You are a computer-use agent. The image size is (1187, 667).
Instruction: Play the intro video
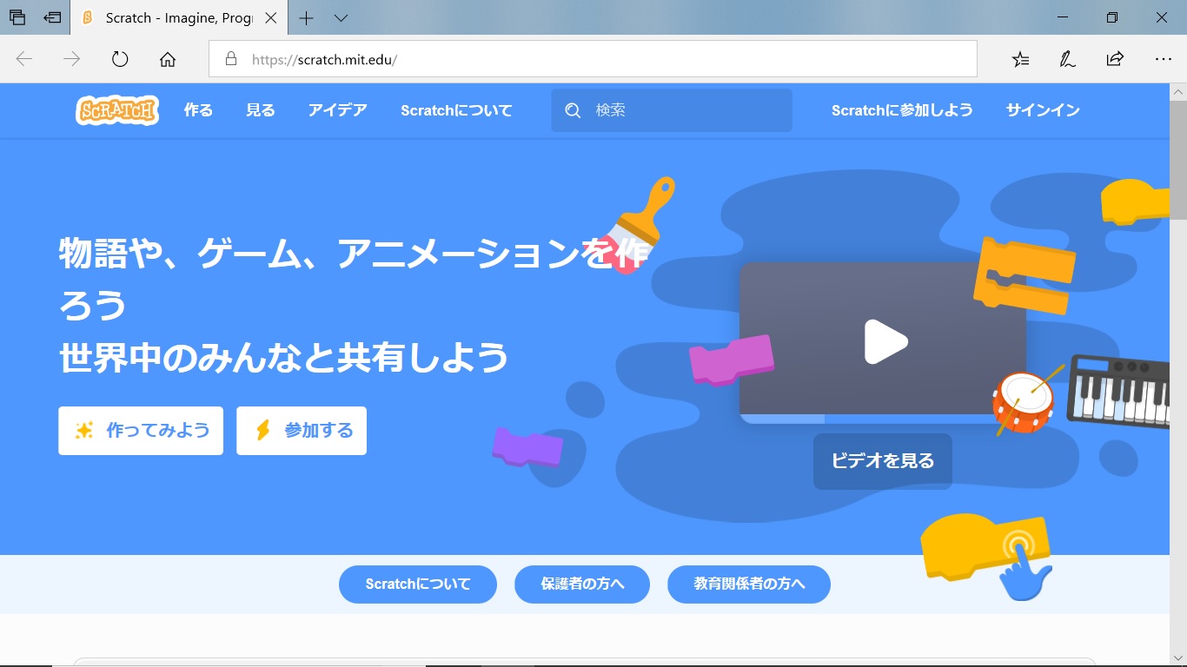[885, 341]
